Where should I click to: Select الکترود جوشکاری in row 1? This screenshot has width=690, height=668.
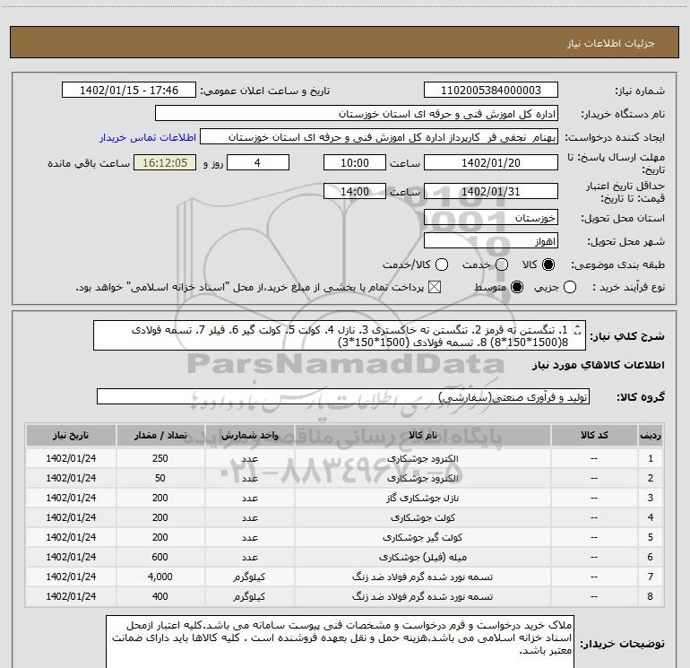click(422, 458)
